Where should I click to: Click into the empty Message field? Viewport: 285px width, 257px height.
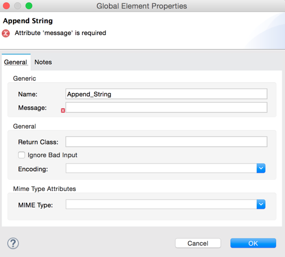pyautogui.click(x=166, y=108)
